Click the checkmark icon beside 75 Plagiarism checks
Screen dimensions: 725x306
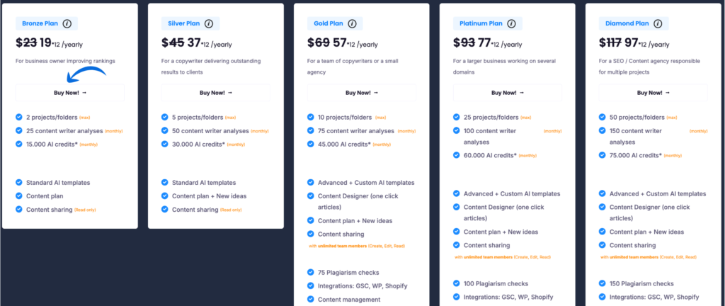311,273
